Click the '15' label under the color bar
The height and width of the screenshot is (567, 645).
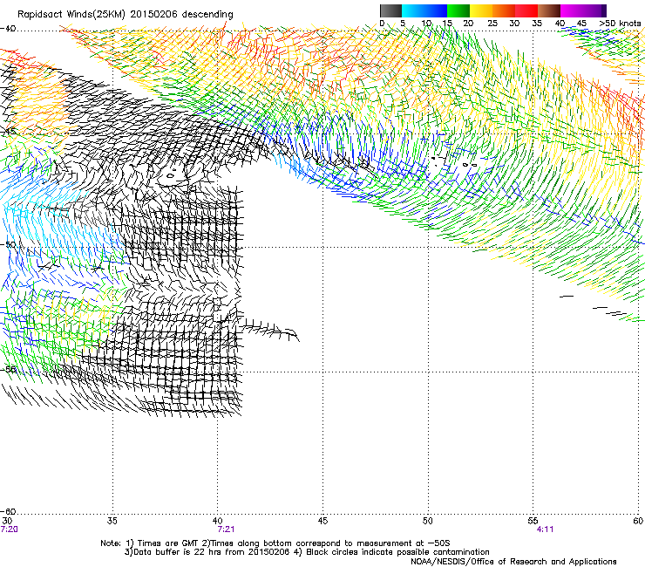pos(447,24)
